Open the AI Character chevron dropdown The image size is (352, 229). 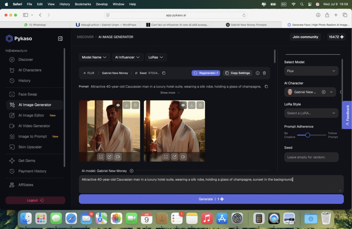point(331,92)
